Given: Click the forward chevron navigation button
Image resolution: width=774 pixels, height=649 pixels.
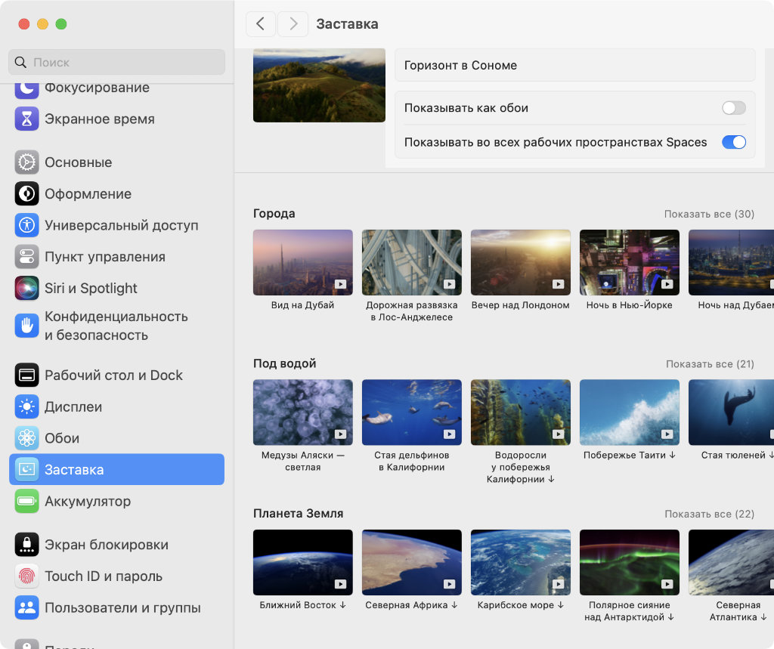Looking at the screenshot, I should [293, 24].
